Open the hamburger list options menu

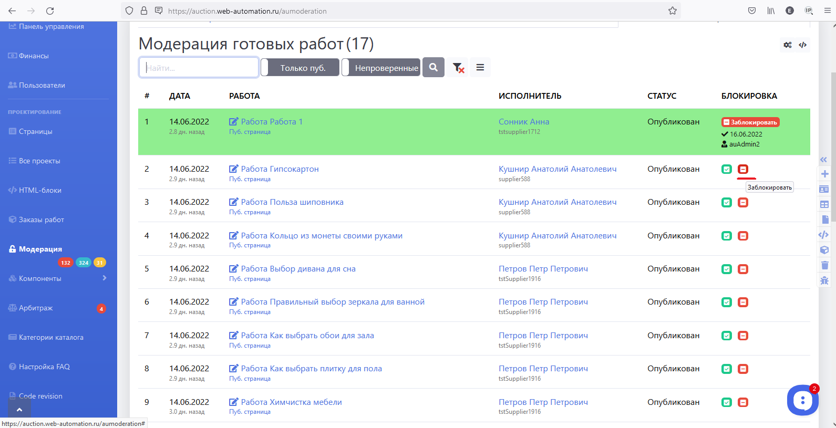point(480,67)
